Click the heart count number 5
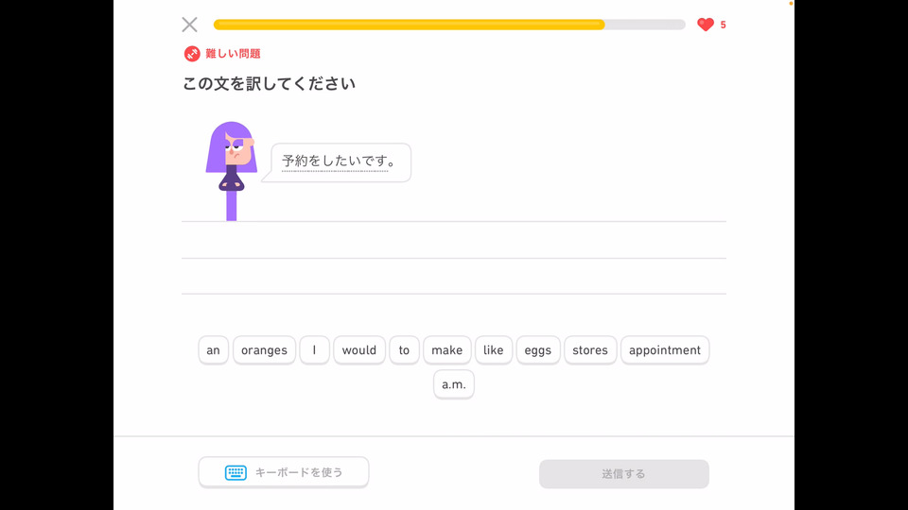Viewport: 908px width, 510px height. pyautogui.click(x=723, y=25)
